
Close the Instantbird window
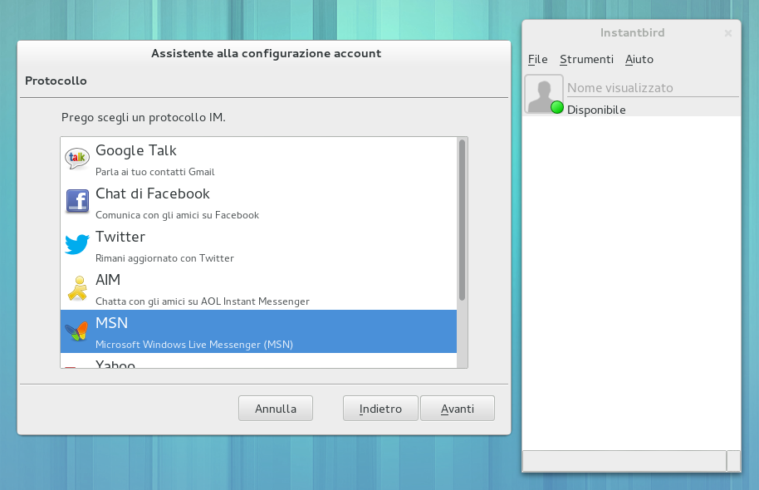tap(728, 33)
